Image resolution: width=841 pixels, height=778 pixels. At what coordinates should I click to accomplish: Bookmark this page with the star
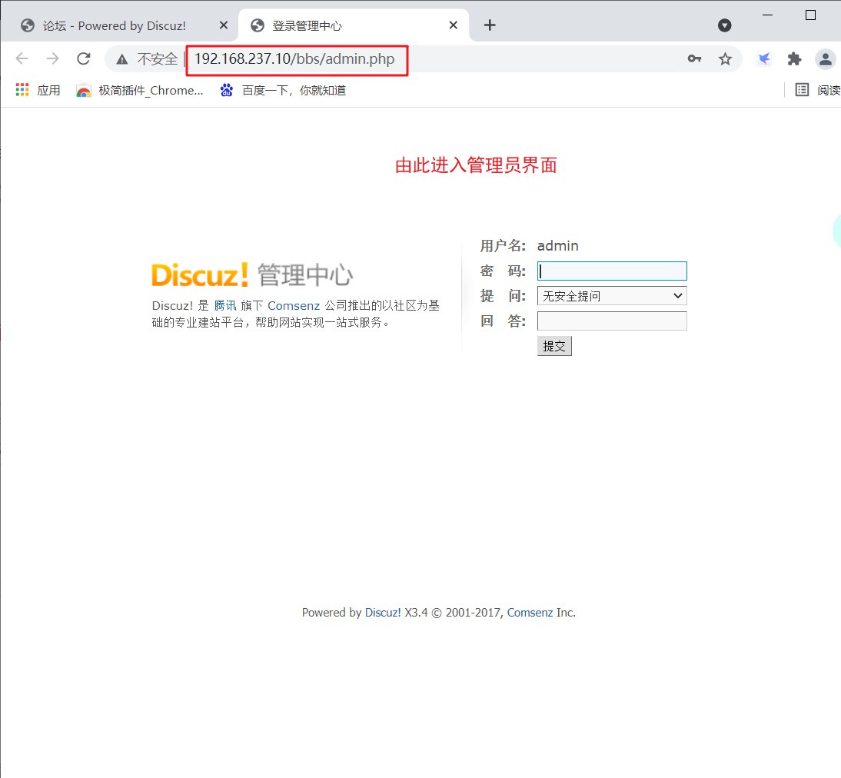[x=725, y=58]
